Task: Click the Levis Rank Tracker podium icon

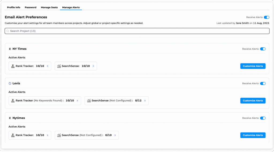Action: pos(13,101)
